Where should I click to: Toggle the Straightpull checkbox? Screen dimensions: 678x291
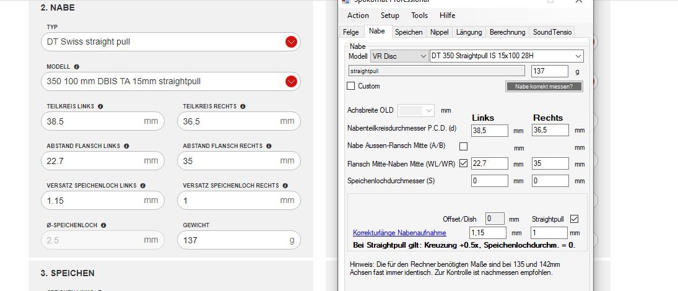tap(574, 219)
